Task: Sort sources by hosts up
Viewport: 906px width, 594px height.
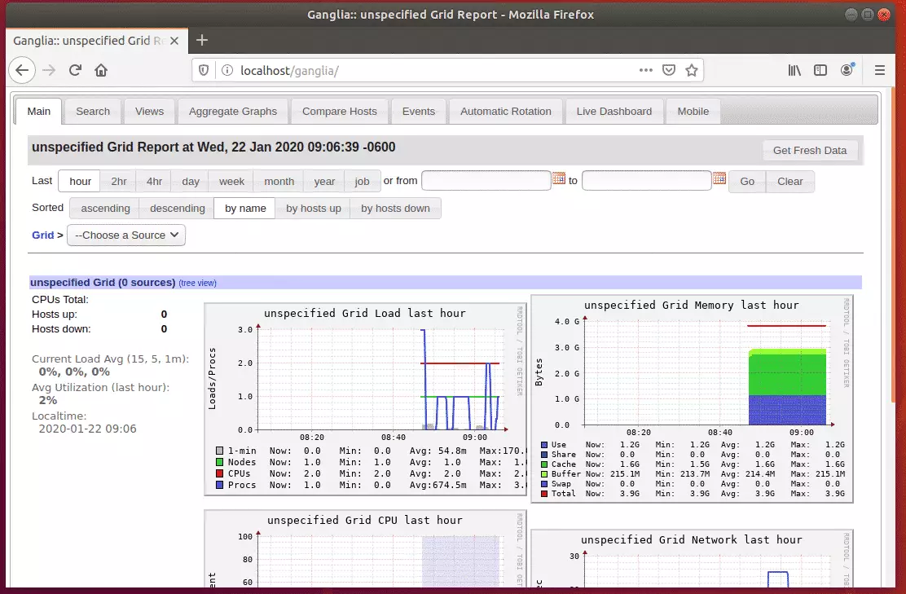Action: pyautogui.click(x=313, y=209)
